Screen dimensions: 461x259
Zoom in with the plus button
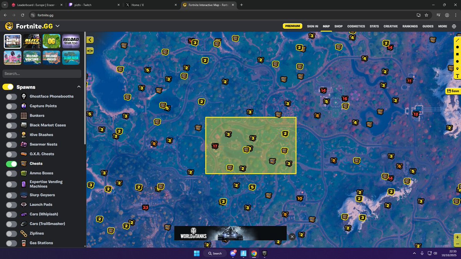tap(457, 237)
